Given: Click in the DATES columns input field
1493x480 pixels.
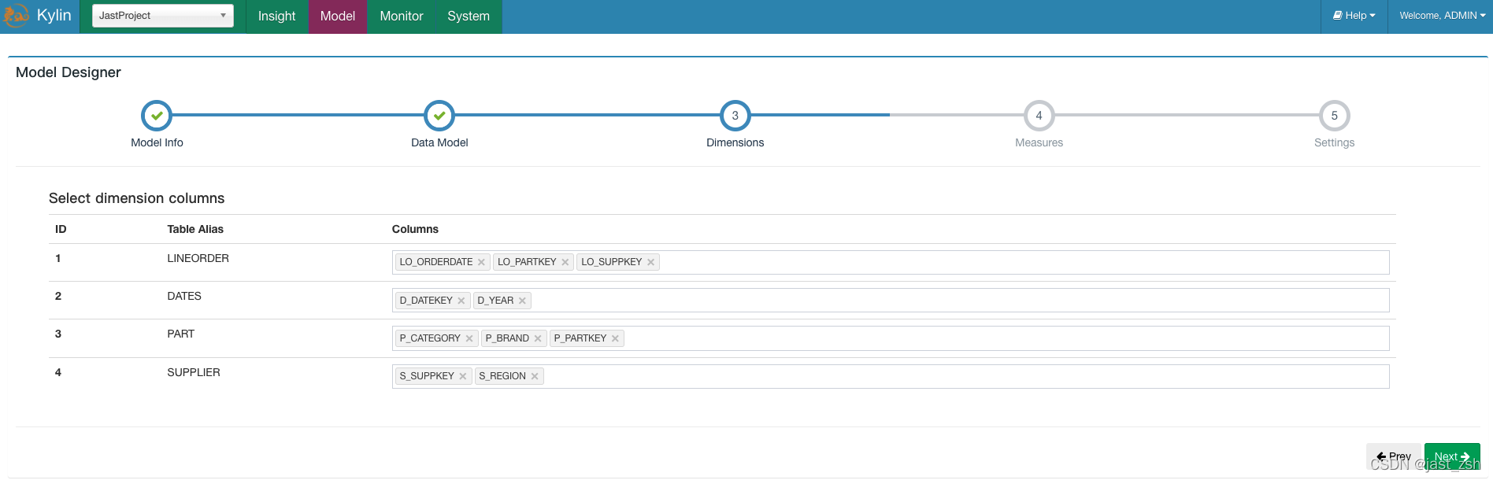Looking at the screenshot, I should coord(891,301).
